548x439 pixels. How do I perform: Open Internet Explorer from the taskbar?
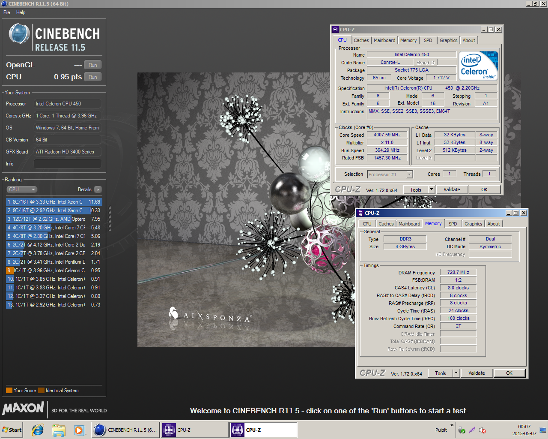pos(38,430)
